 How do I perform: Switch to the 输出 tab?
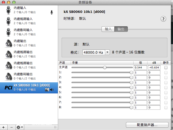coord(121,29)
